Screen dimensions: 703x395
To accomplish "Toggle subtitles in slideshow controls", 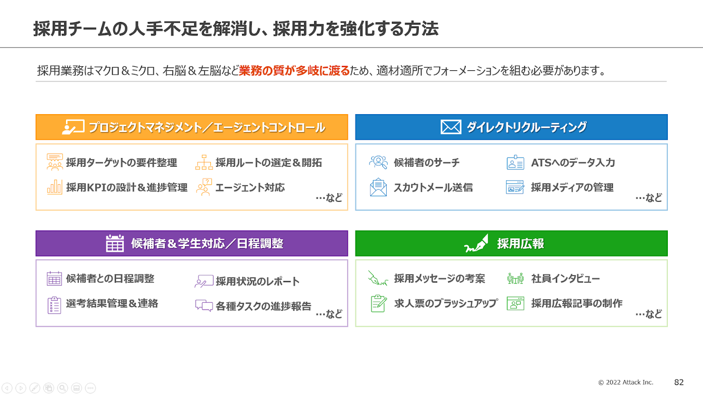I will pyautogui.click(x=76, y=388).
